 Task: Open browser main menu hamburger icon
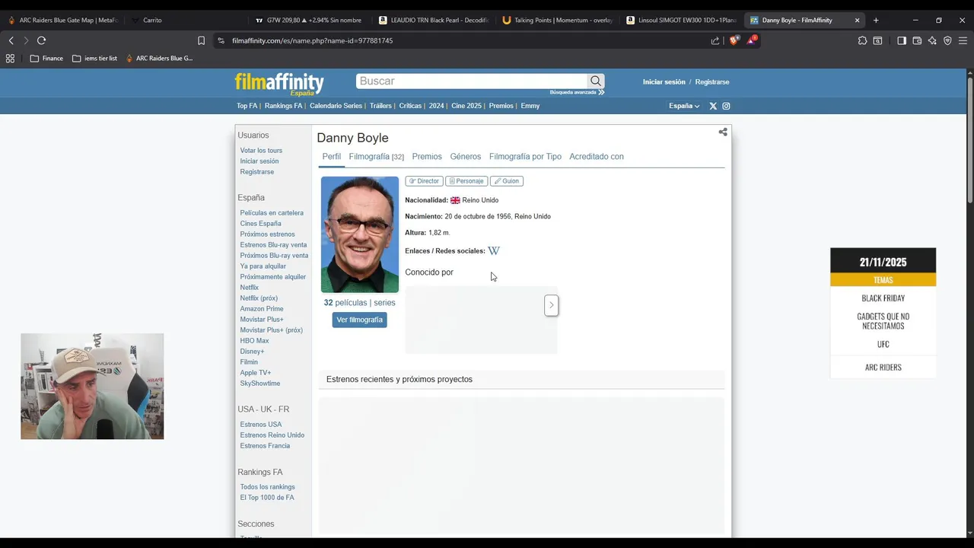(963, 40)
